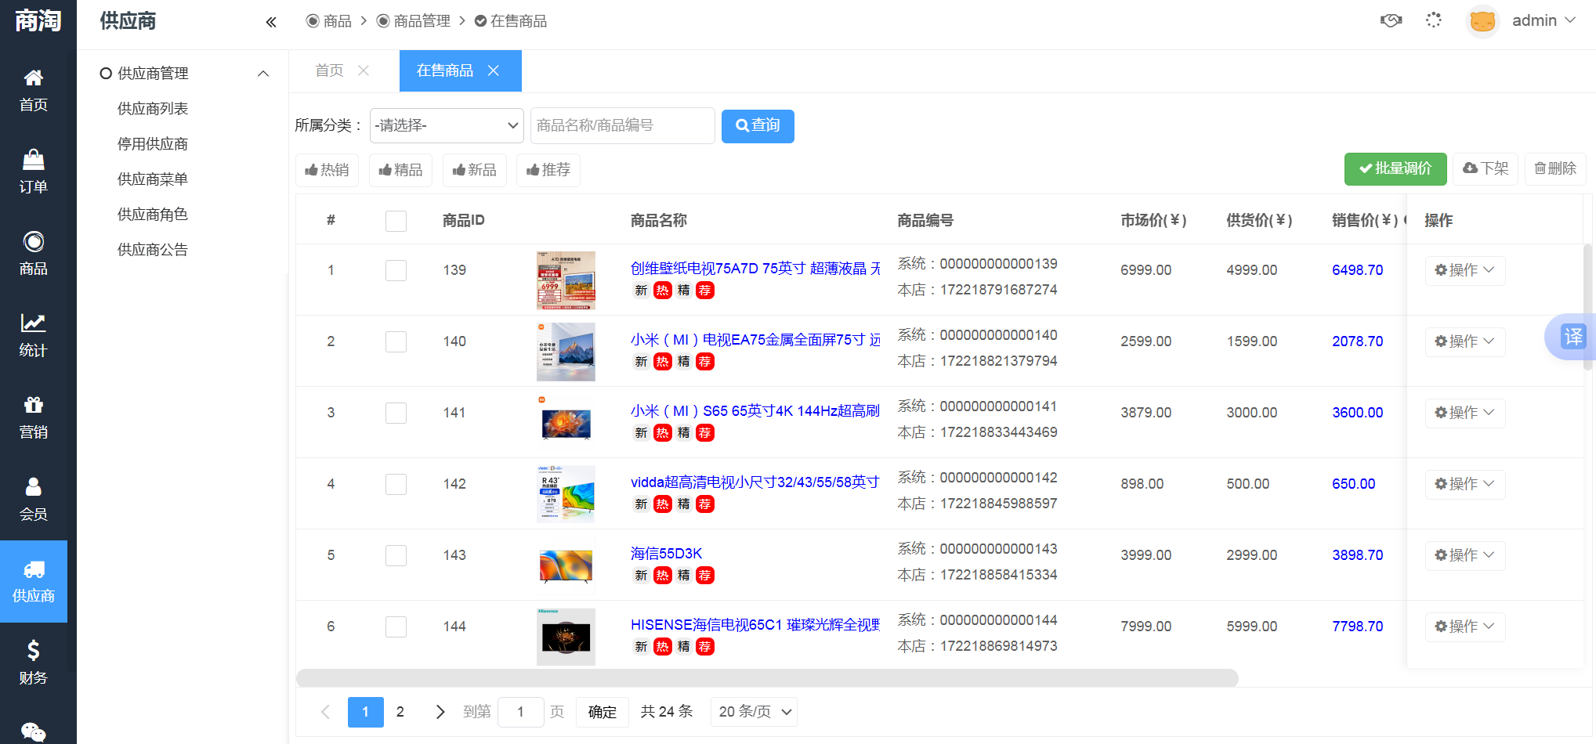Switch to the 首页 tab
This screenshot has height=744, width=1596.
point(328,70)
